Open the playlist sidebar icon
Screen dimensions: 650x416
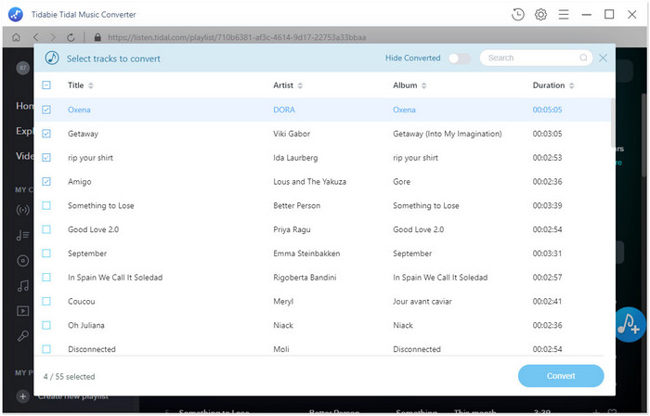click(x=23, y=235)
